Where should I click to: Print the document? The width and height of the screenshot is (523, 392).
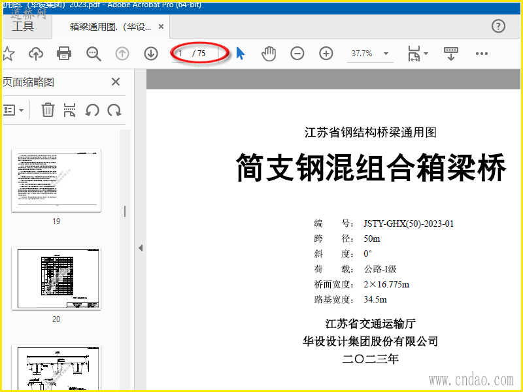coord(64,54)
